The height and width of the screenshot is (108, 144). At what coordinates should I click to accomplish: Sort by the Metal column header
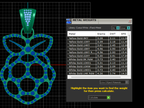[x=82, y=34]
